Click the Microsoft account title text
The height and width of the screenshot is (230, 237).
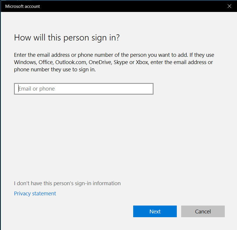(22, 6)
